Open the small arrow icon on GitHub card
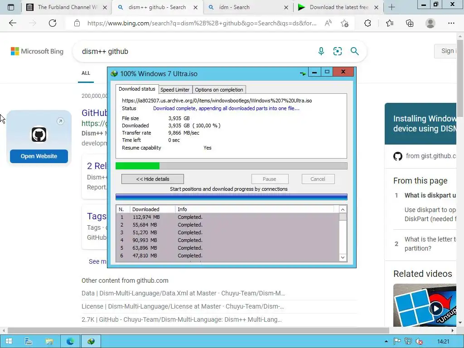The width and height of the screenshot is (464, 348). pos(60,121)
